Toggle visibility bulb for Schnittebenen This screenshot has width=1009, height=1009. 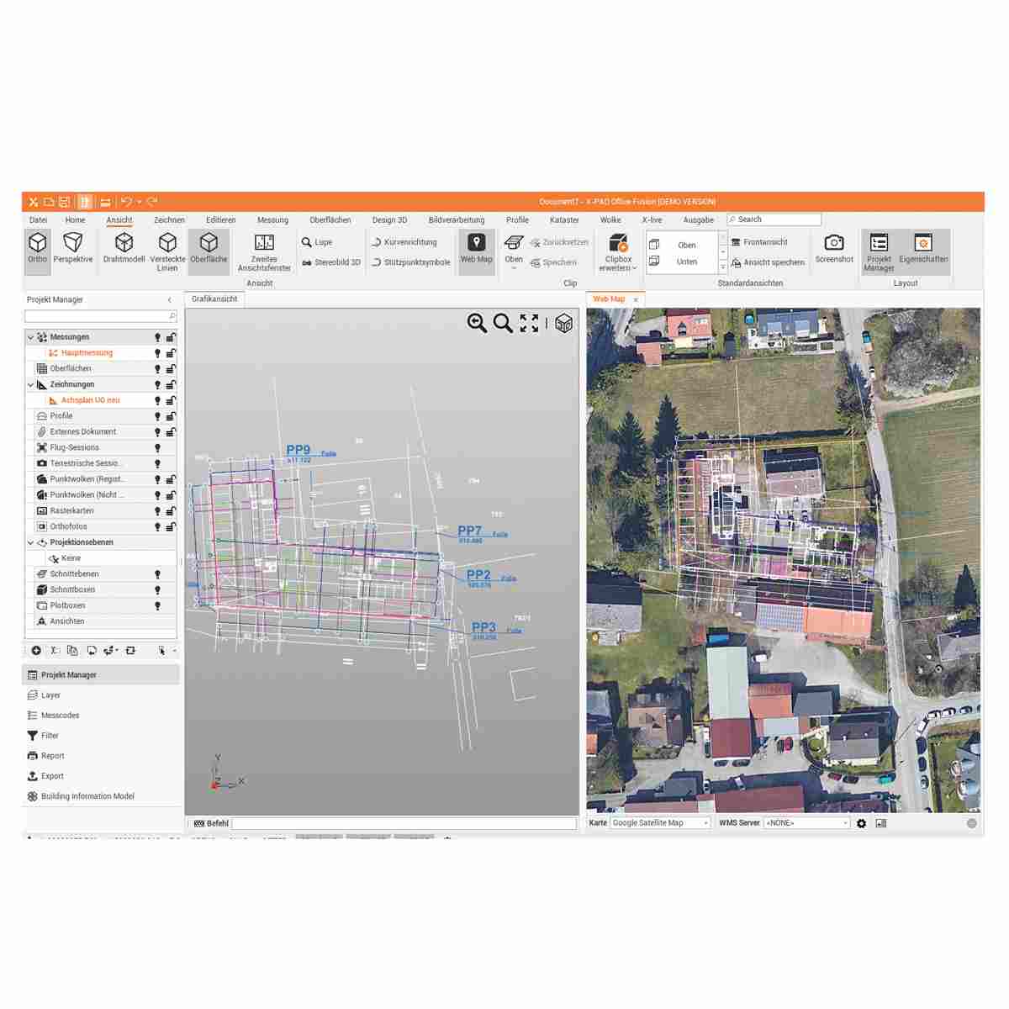click(x=157, y=574)
